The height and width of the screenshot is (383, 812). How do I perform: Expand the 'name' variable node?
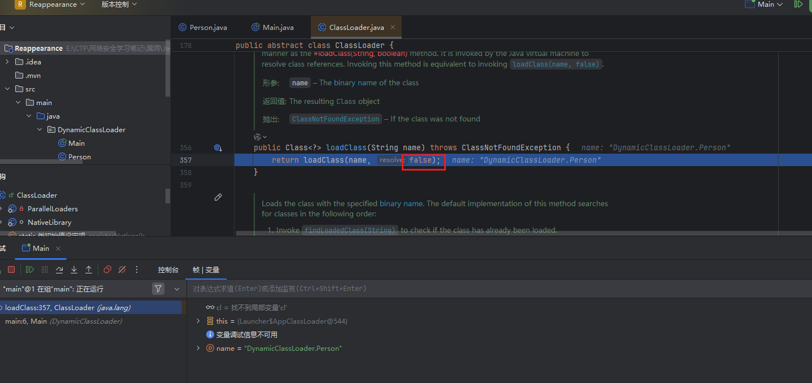tap(198, 348)
